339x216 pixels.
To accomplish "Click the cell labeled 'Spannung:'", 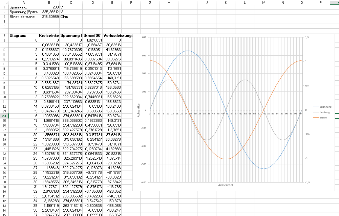I will pyautogui.click(x=23, y=7).
